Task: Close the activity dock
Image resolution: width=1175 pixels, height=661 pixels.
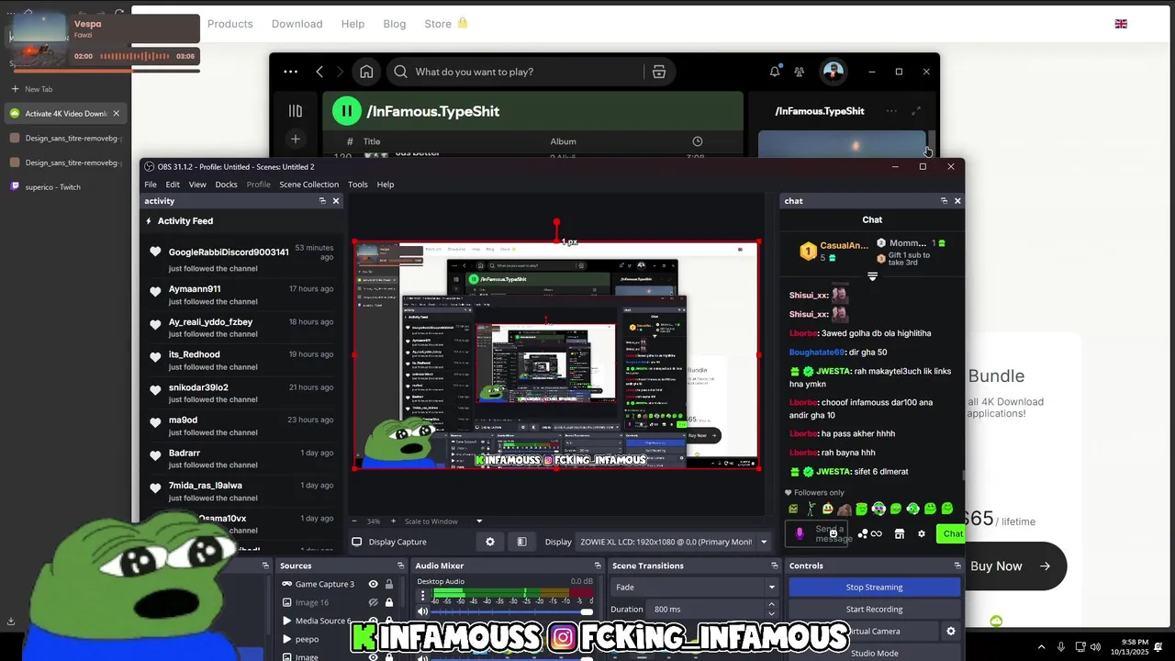Action: (x=336, y=201)
